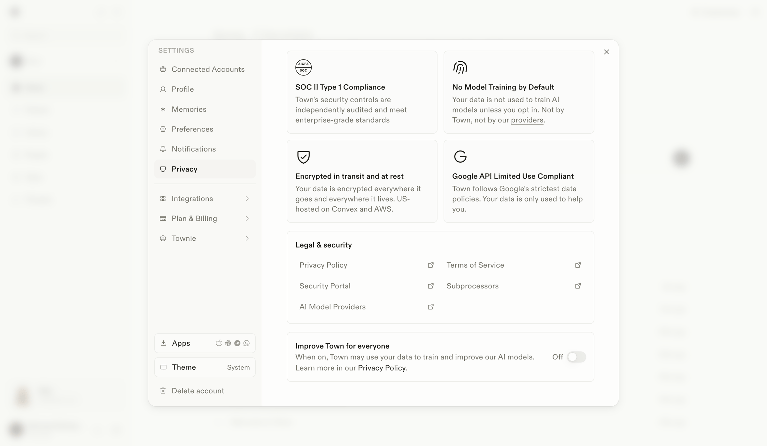Click the Apple icon in the Apps row

pos(219,343)
